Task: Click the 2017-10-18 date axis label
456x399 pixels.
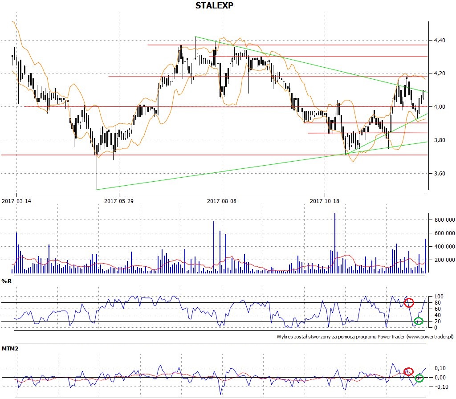Action: point(325,201)
